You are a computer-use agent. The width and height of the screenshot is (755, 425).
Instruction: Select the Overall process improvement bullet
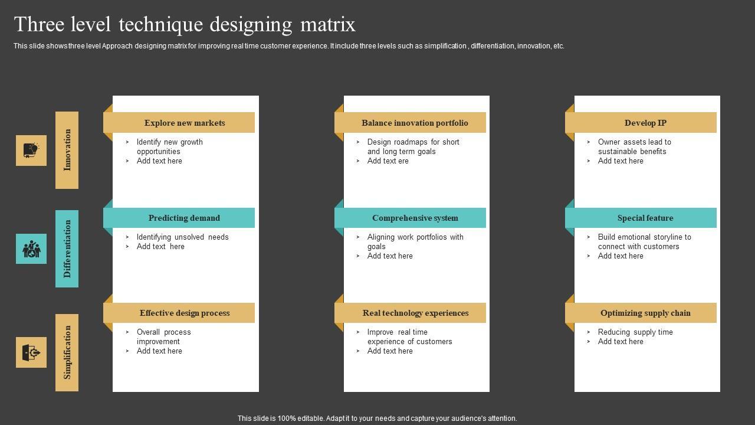(x=164, y=336)
